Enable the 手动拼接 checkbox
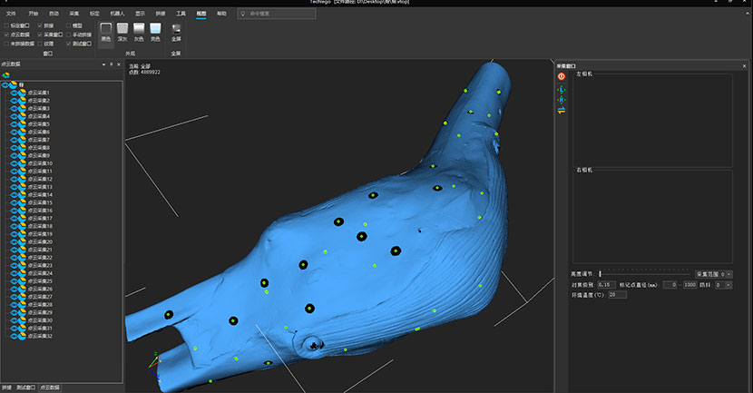This screenshot has width=753, height=393. click(x=68, y=34)
